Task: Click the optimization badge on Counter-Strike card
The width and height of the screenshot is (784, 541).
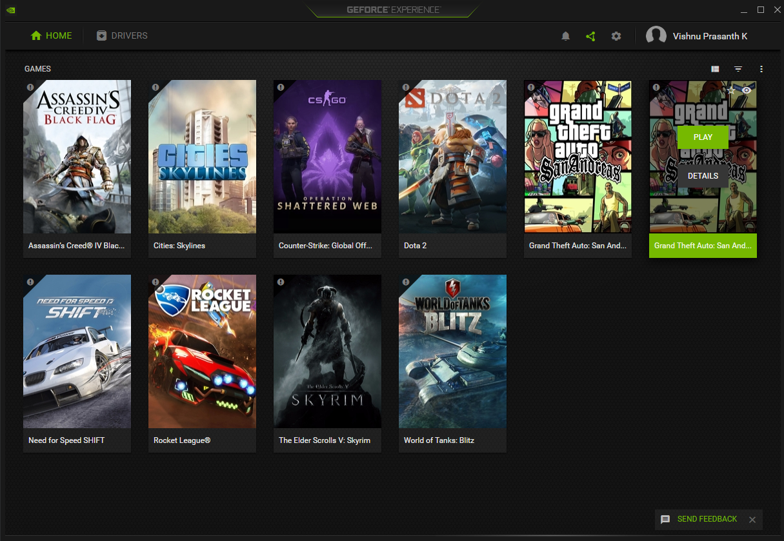Action: tap(280, 87)
